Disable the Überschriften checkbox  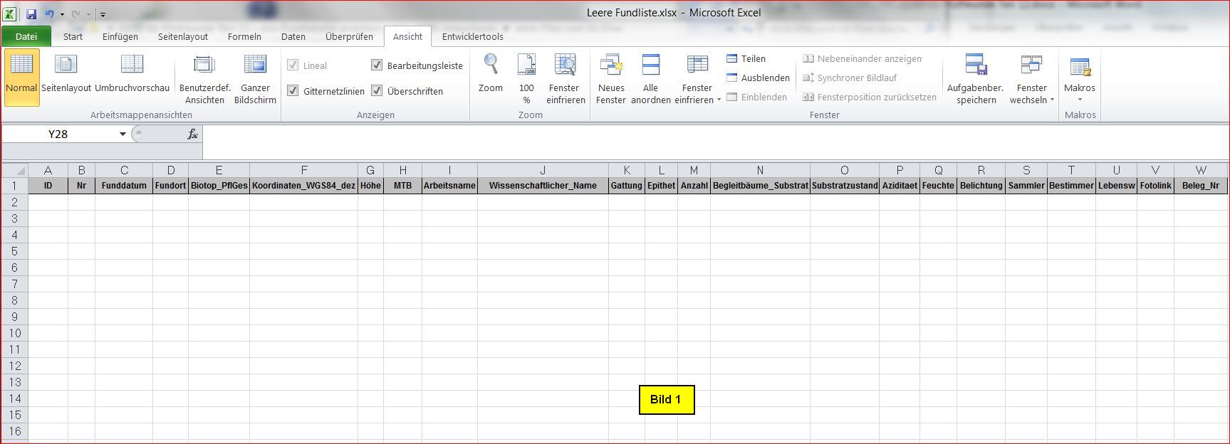coord(377,91)
